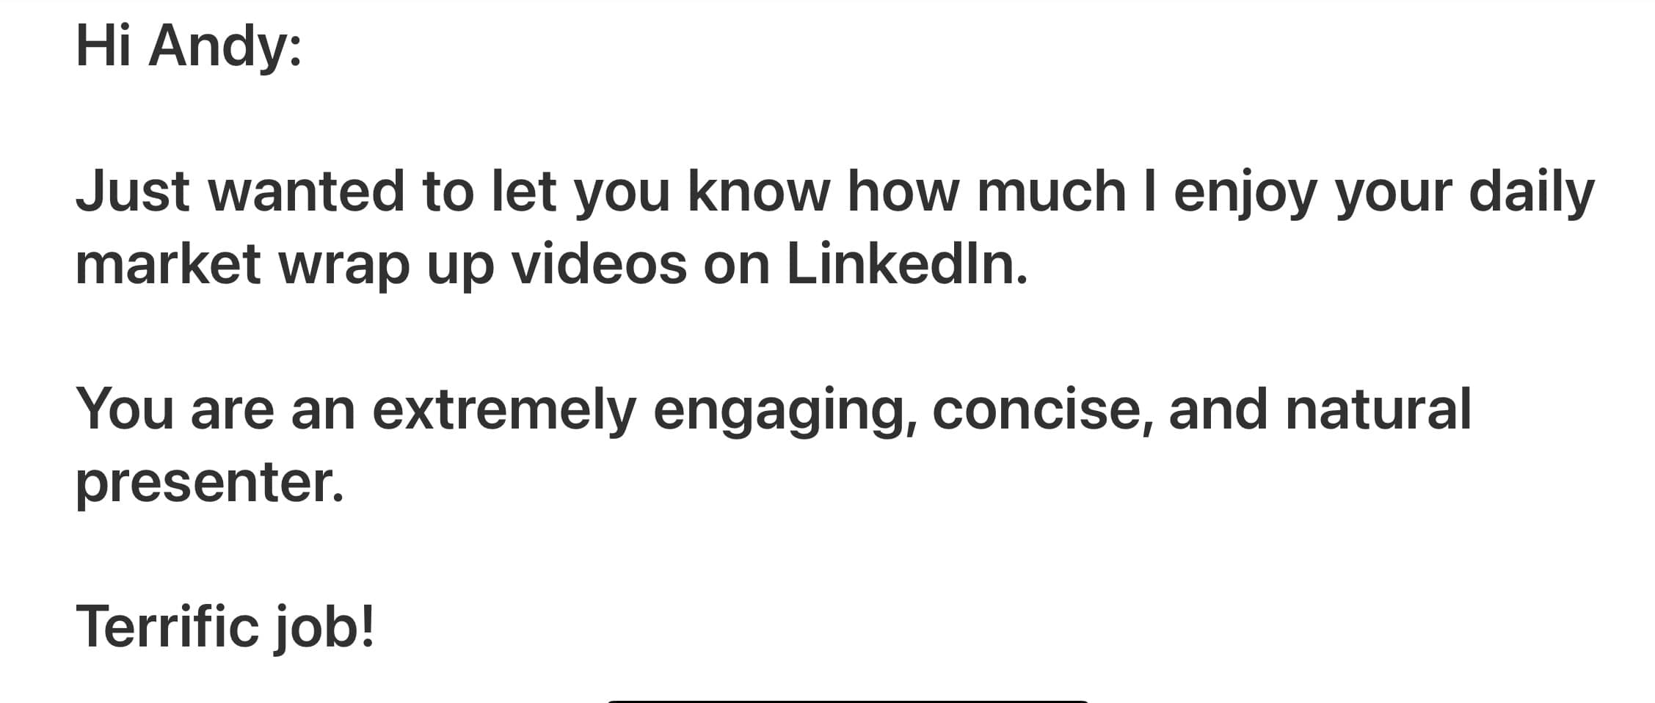The height and width of the screenshot is (703, 1655).
Task: Click the word "videos" in the message
Action: [599, 264]
